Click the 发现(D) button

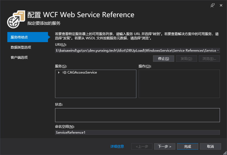tap(186, 59)
